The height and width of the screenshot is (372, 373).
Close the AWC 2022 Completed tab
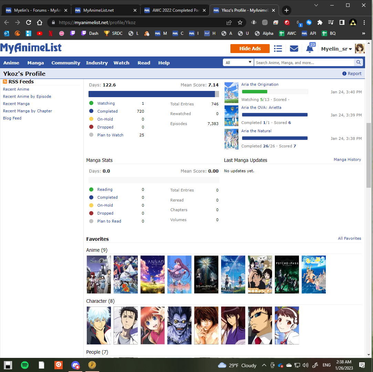(x=204, y=10)
